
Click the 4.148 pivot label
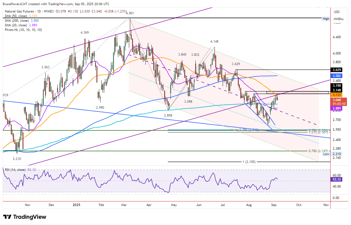tap(214, 41)
